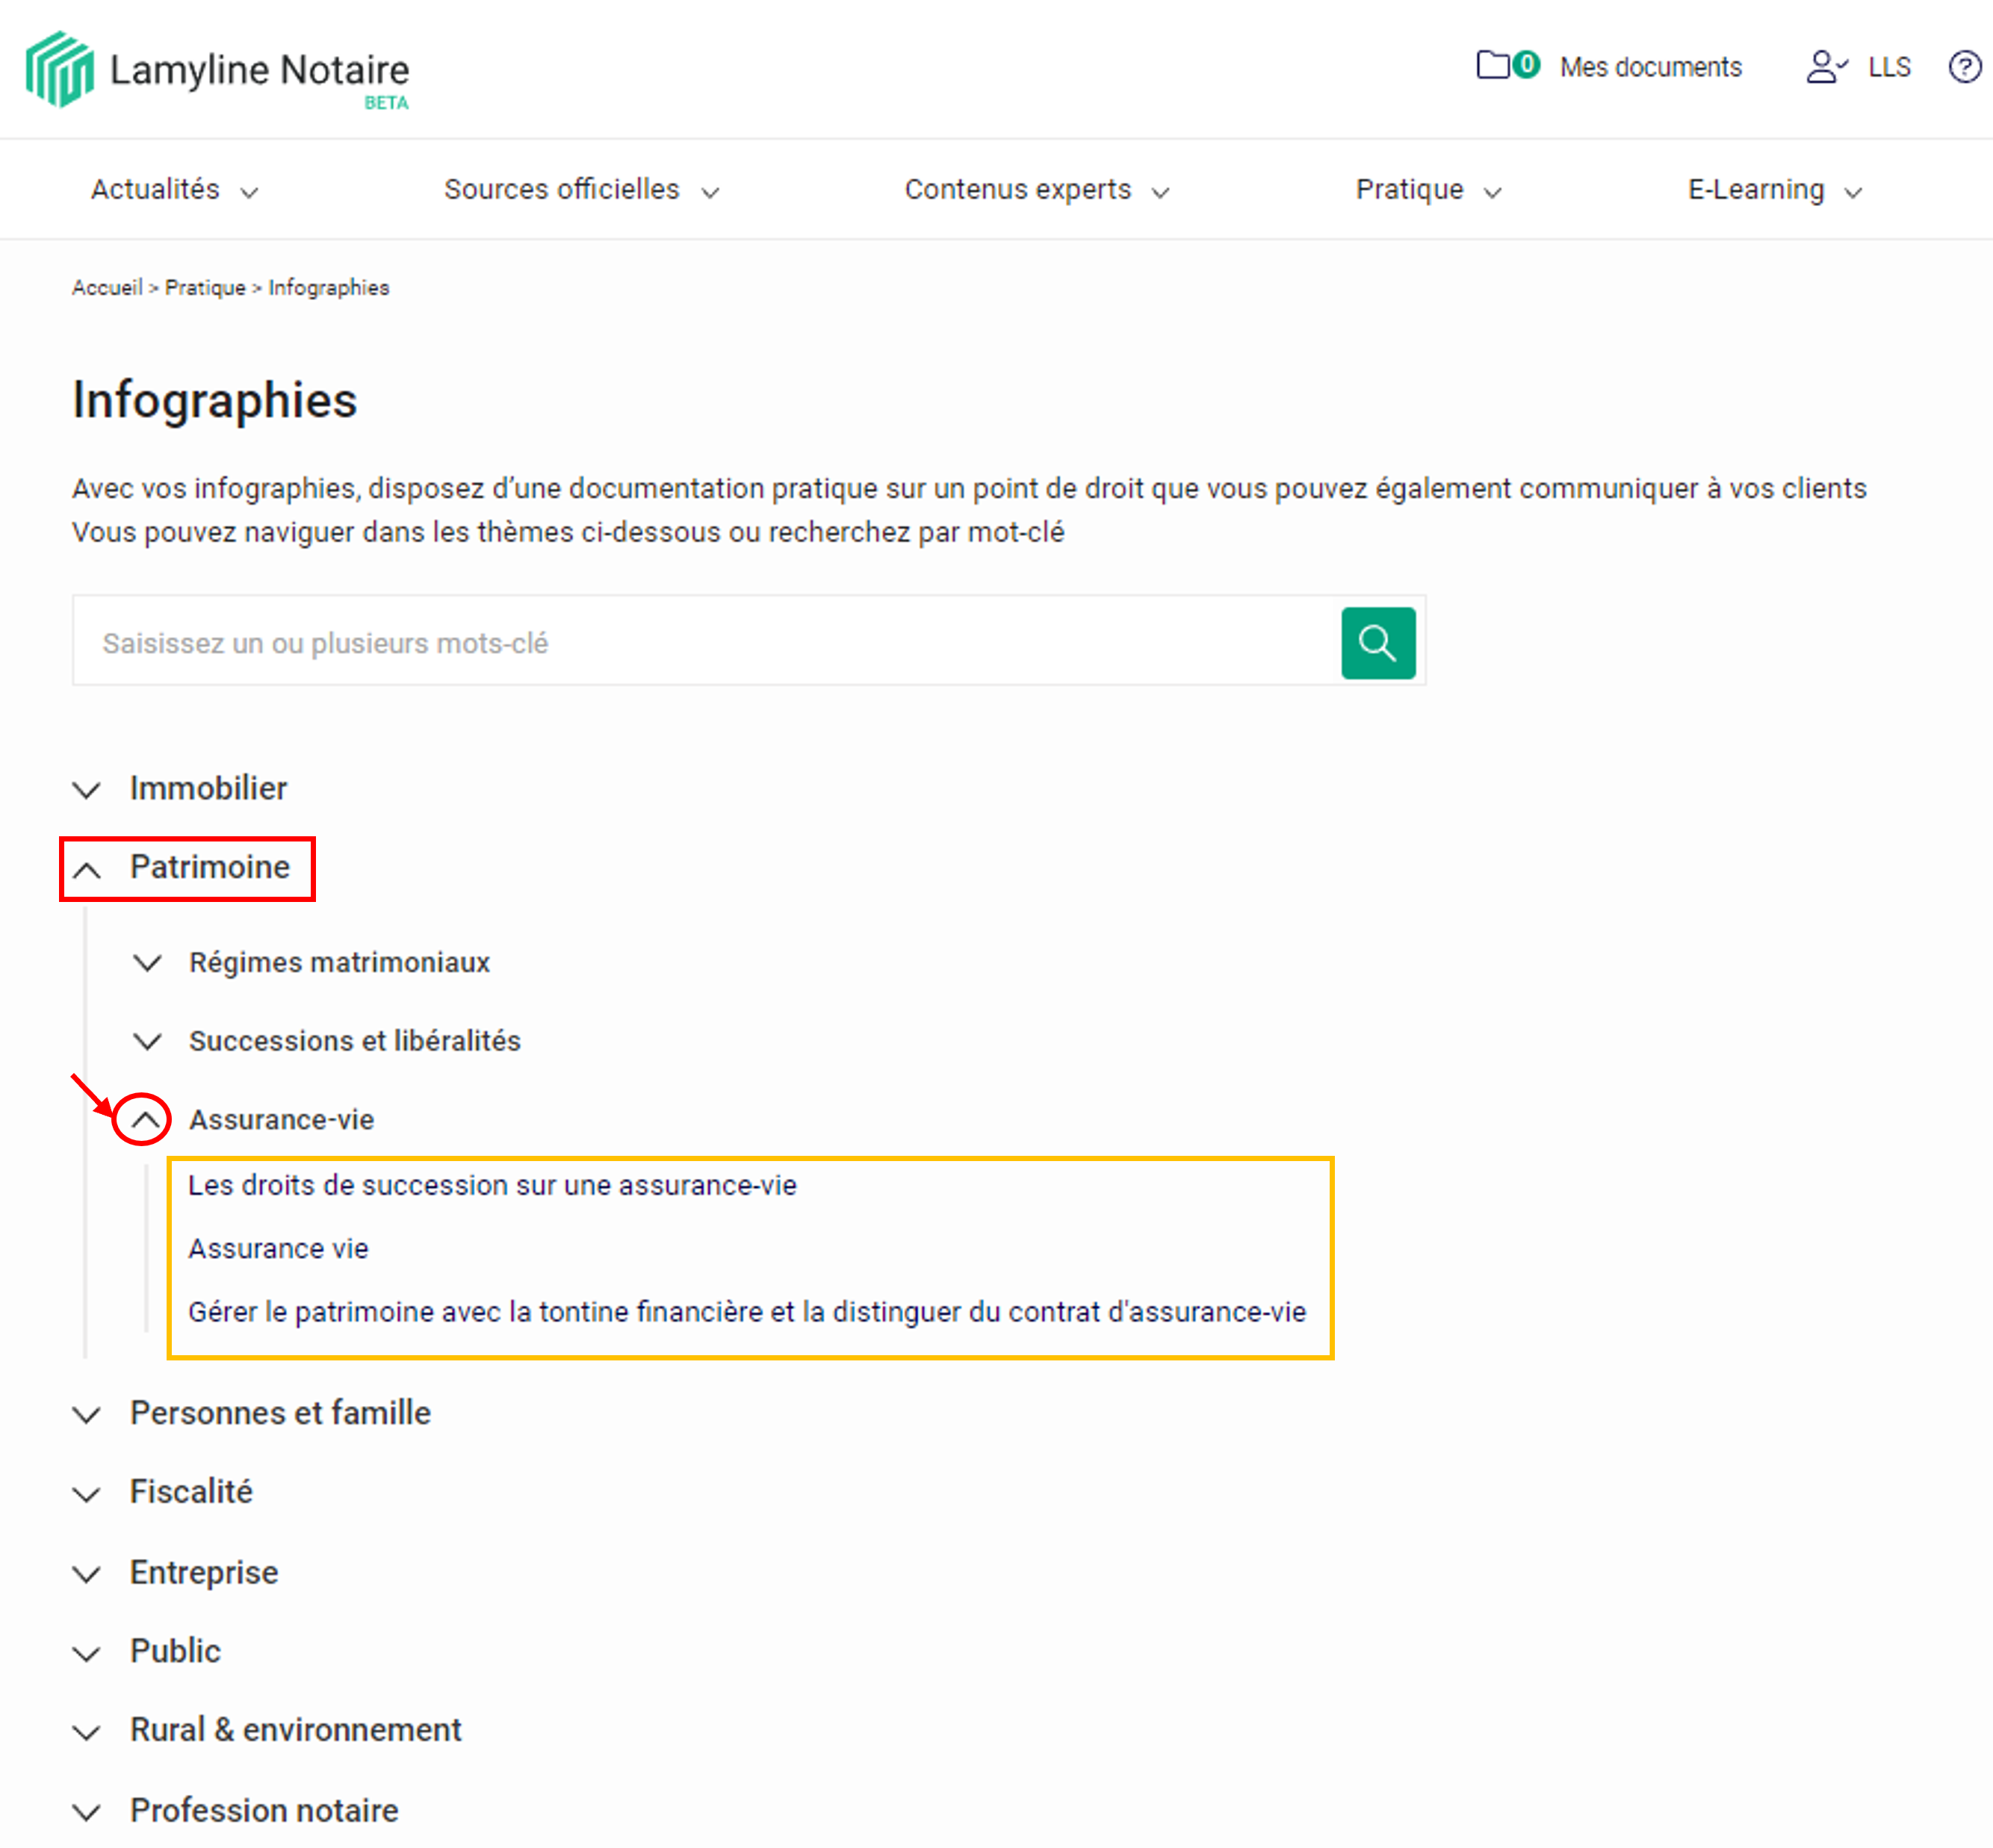This screenshot has height=1848, width=1993.
Task: Click the Lamyline Notaire logo
Action: 217,70
